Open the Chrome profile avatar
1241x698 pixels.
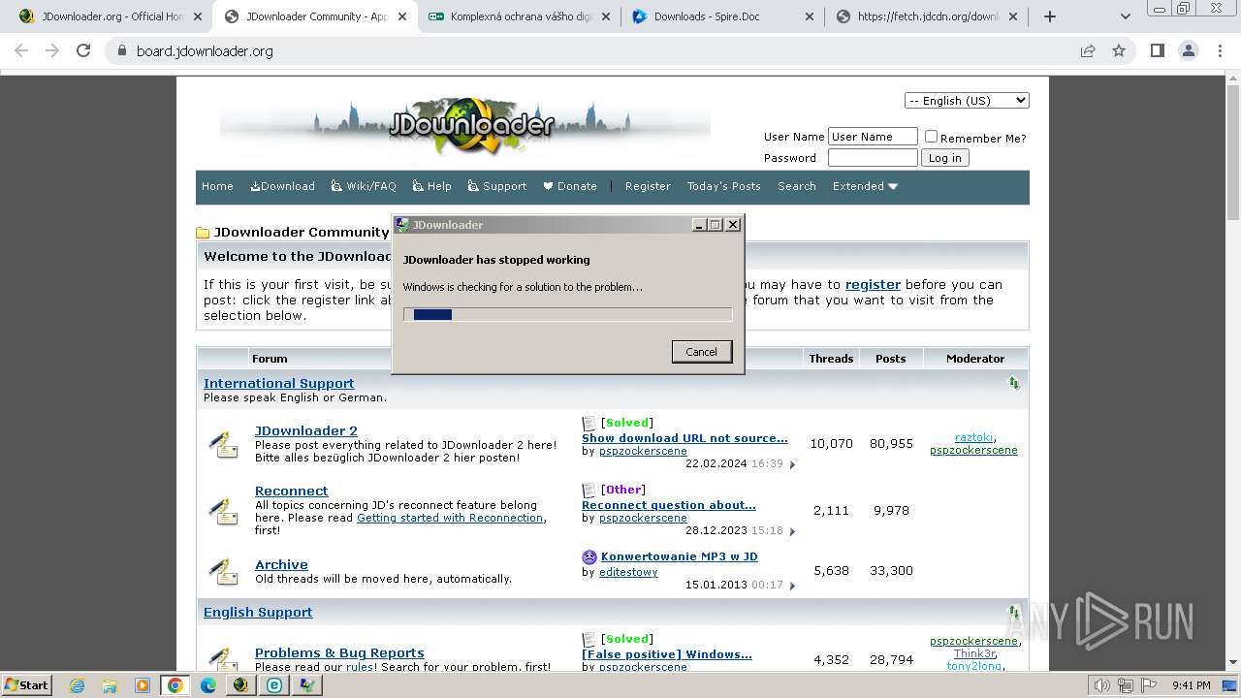point(1188,50)
